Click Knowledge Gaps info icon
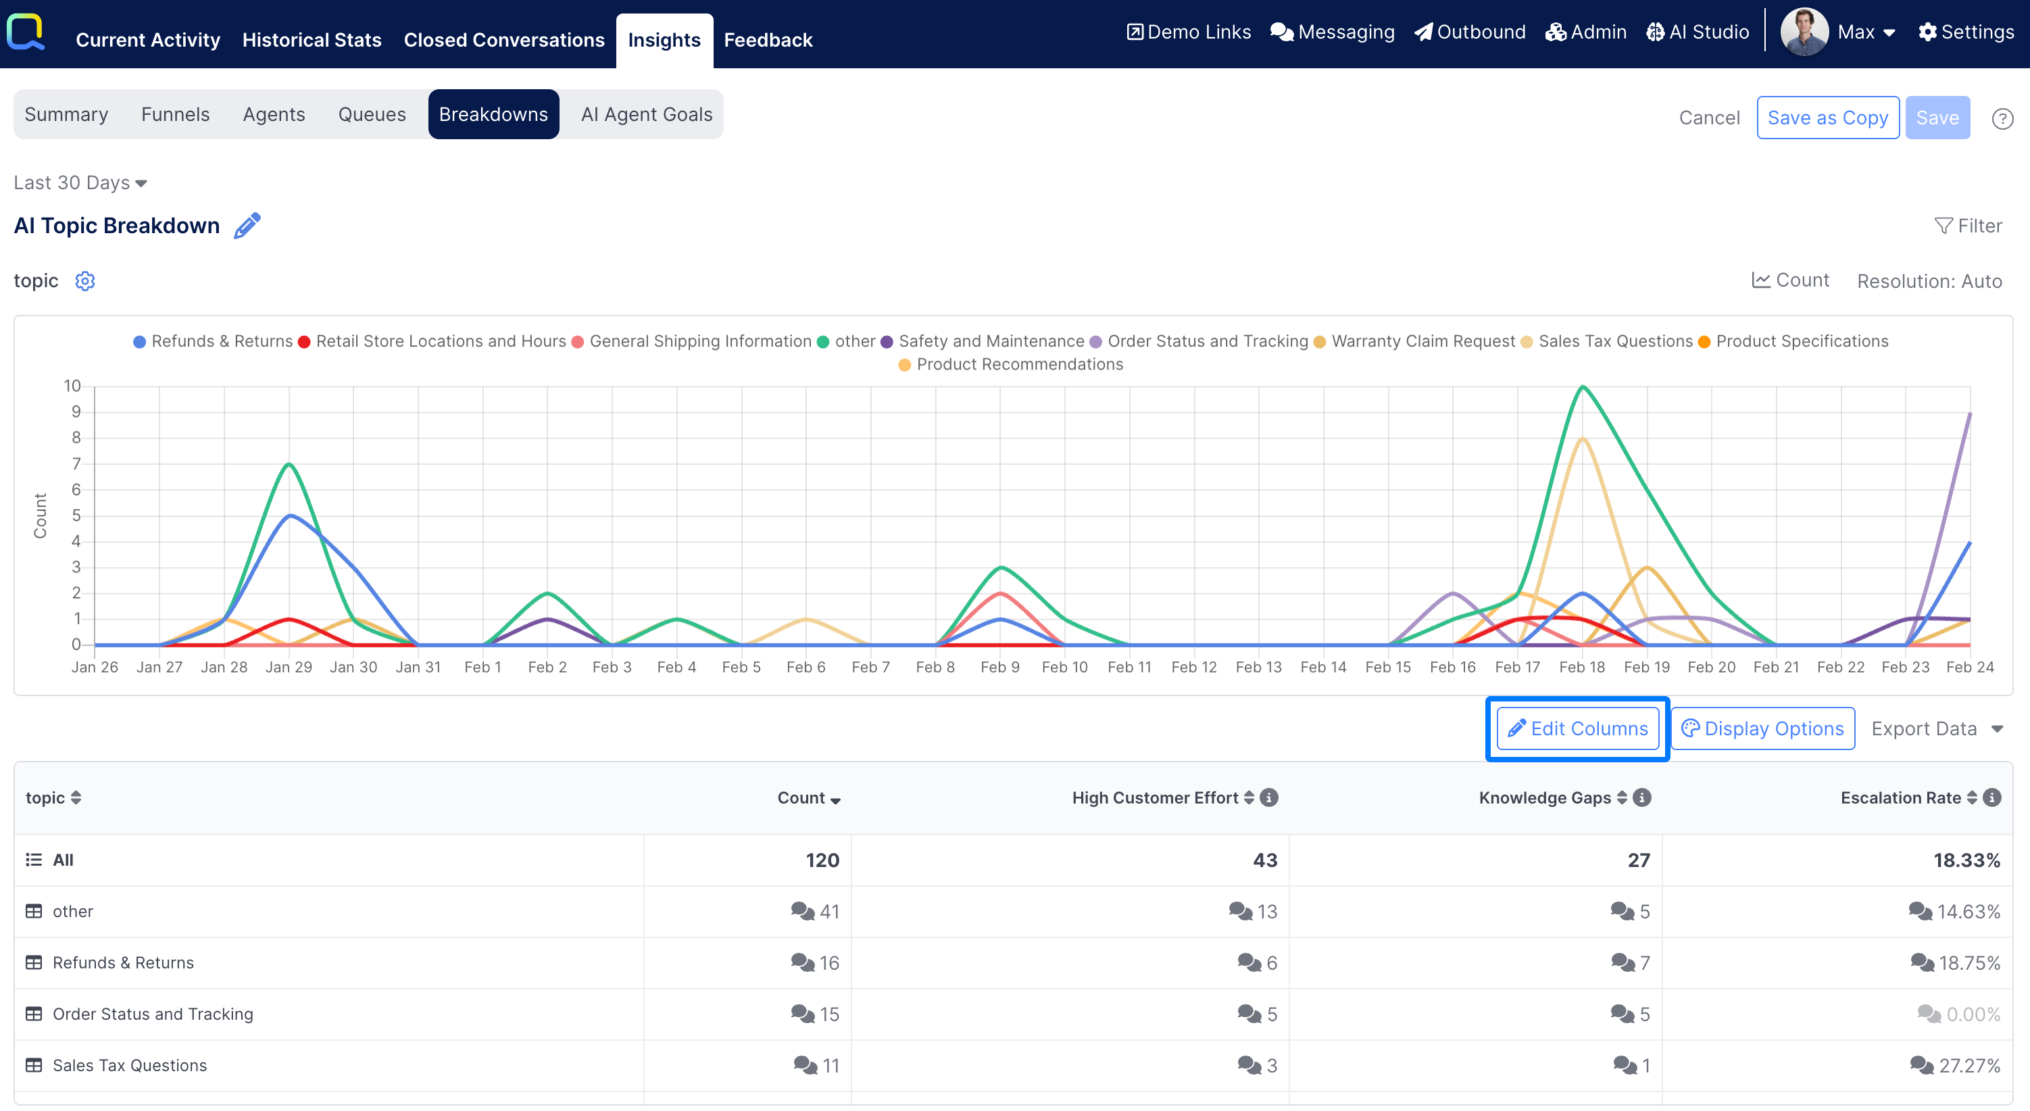Viewport: 2030px width, 1111px height. click(x=1642, y=797)
